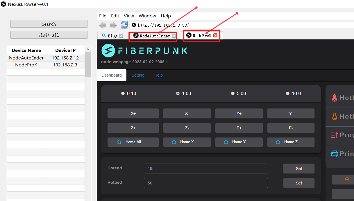Click the orange power button

[x=346, y=180]
